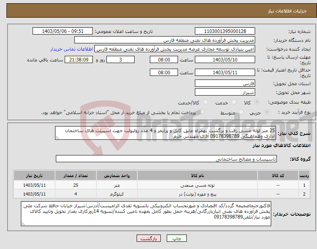Click the response deadline date 1403/05/10
The image size is (317, 249).
click(225, 59)
